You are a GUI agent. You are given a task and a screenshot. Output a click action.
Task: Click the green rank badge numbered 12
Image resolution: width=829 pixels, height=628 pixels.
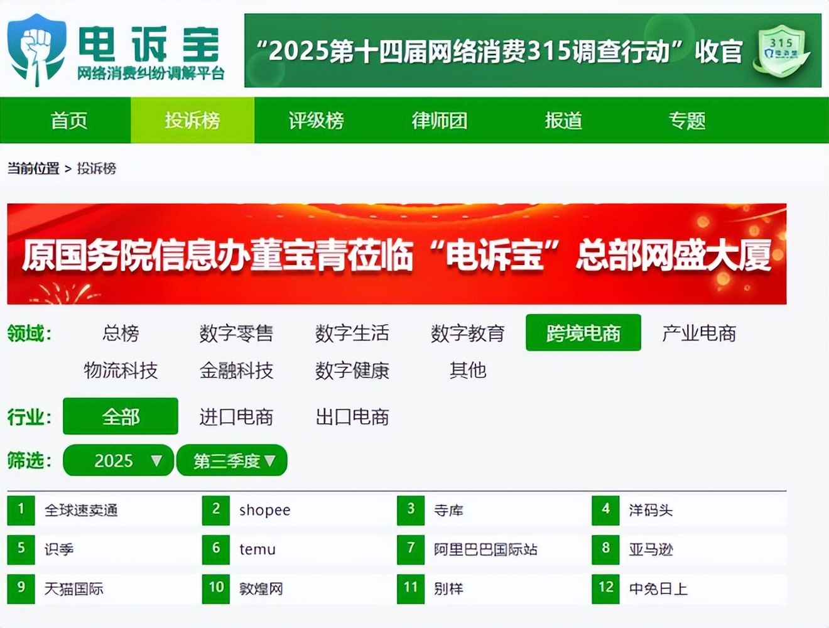coord(605,588)
